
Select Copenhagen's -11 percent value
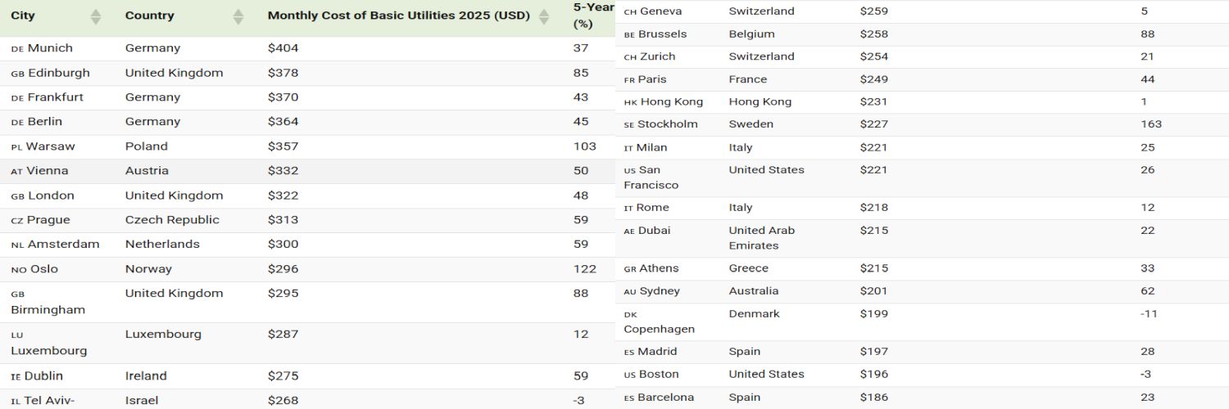(1149, 313)
